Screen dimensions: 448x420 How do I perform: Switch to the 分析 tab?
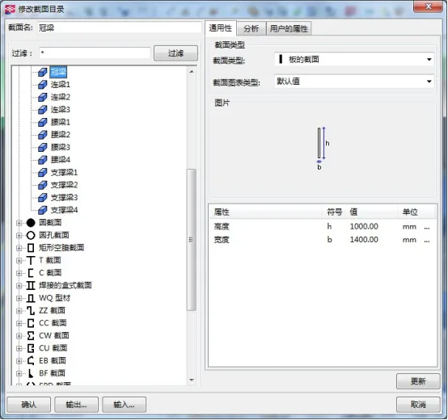(251, 28)
